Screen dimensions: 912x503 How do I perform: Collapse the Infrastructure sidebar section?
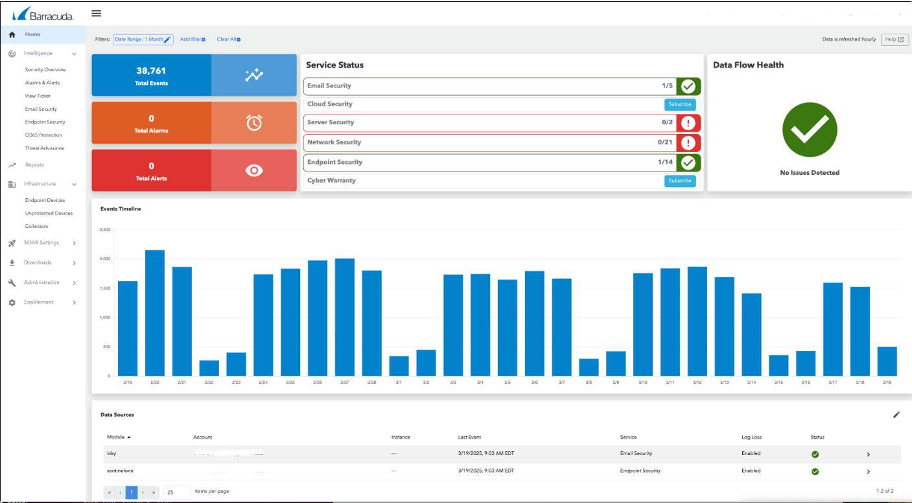pos(73,184)
